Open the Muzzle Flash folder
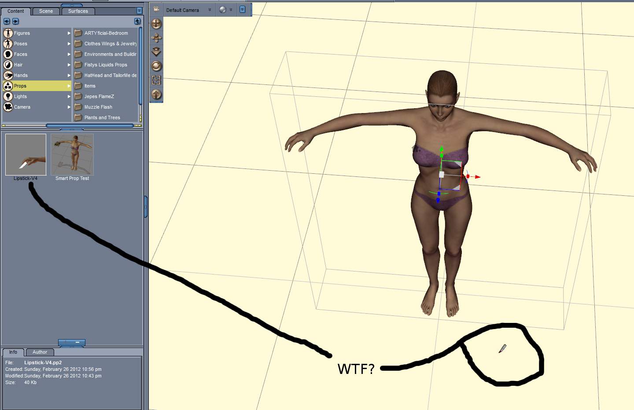Viewport: 634px width, 410px height. pyautogui.click(x=98, y=107)
